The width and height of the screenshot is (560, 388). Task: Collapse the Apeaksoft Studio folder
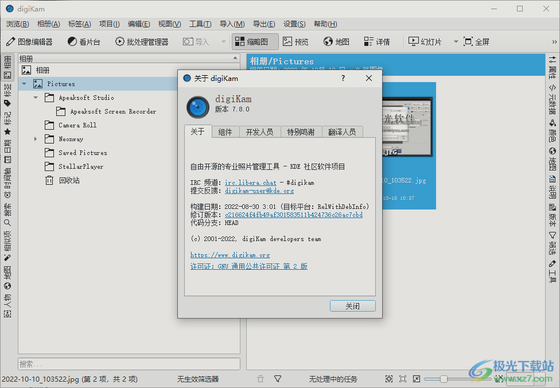(x=36, y=98)
